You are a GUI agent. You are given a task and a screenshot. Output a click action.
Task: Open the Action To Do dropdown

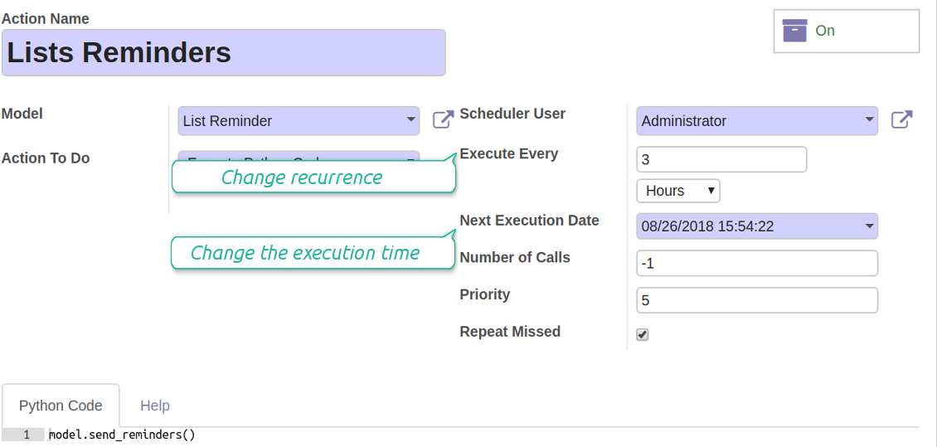click(299, 157)
